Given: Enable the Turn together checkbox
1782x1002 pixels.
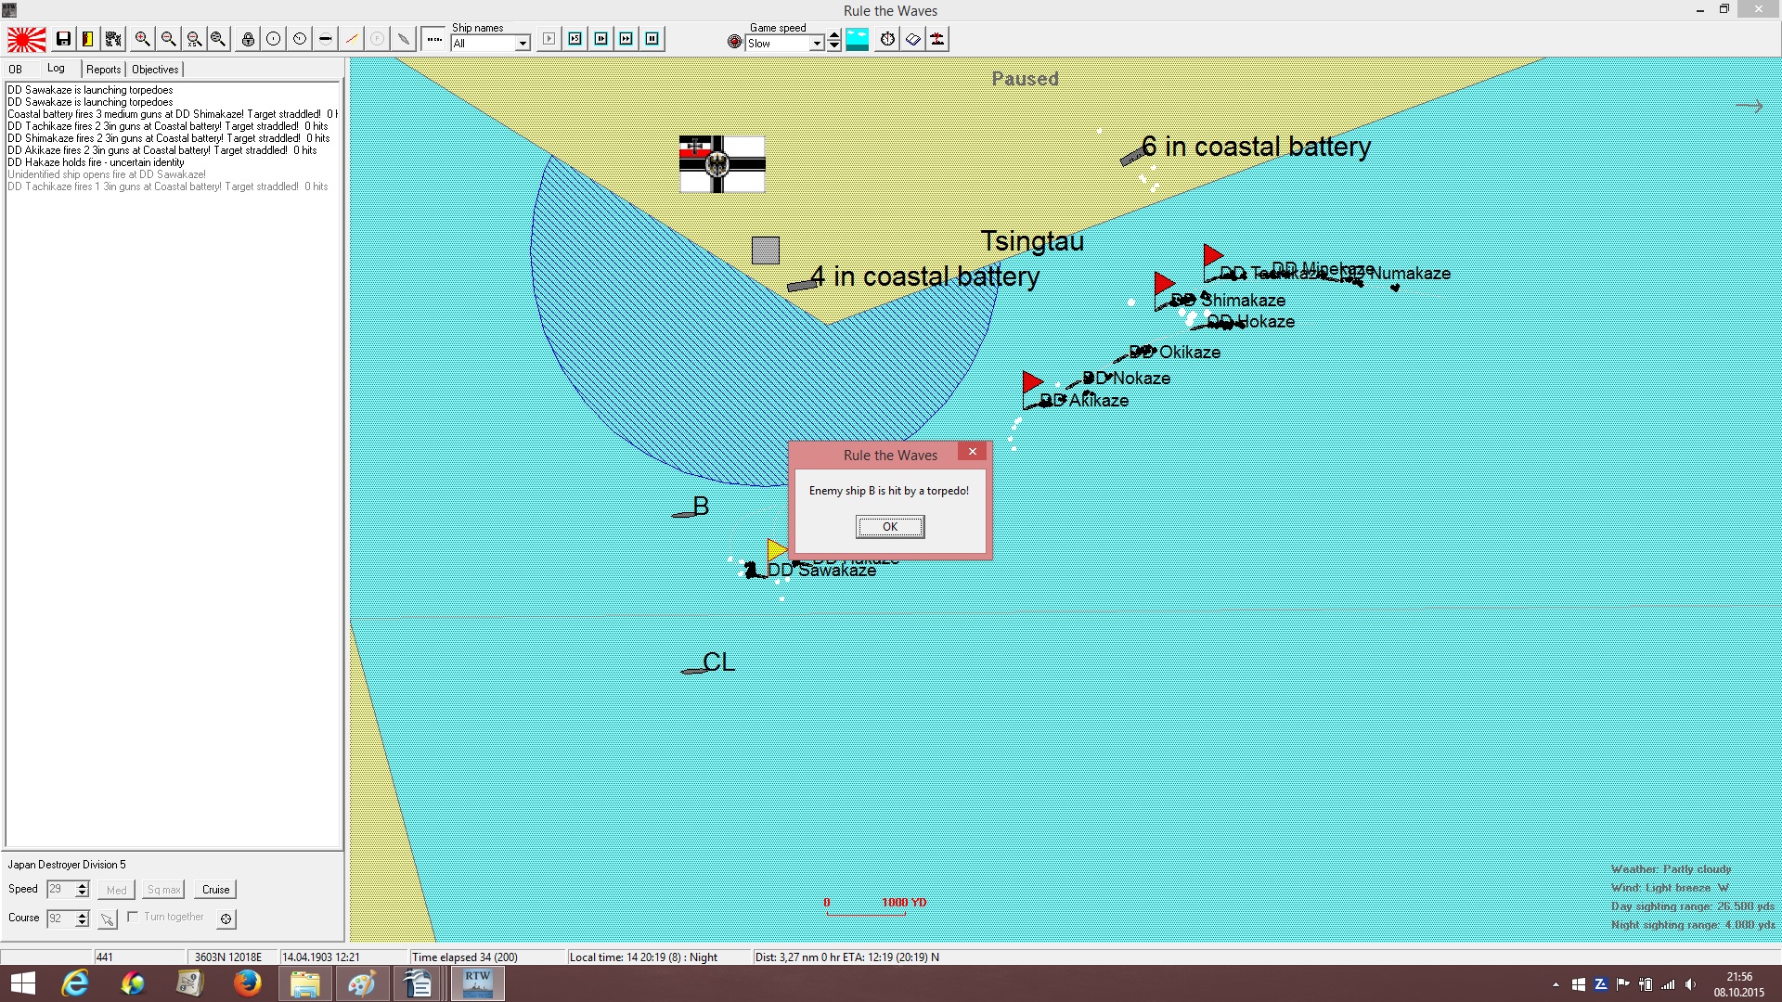Looking at the screenshot, I should point(133,917).
